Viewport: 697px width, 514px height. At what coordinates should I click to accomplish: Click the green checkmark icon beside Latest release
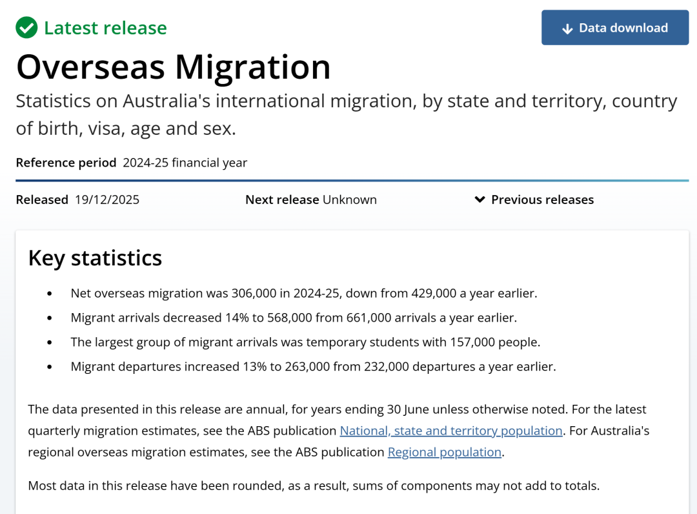coord(26,28)
